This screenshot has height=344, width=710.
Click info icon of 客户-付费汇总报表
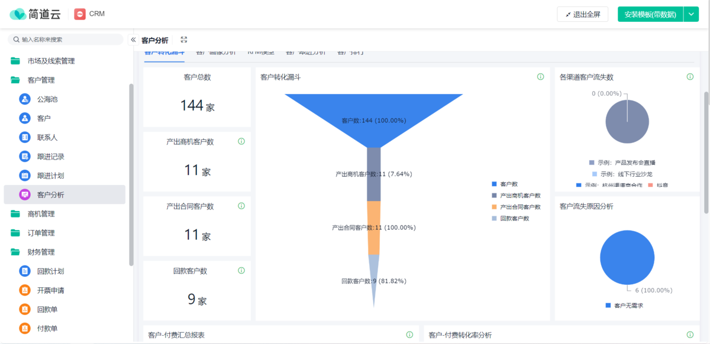[409, 335]
